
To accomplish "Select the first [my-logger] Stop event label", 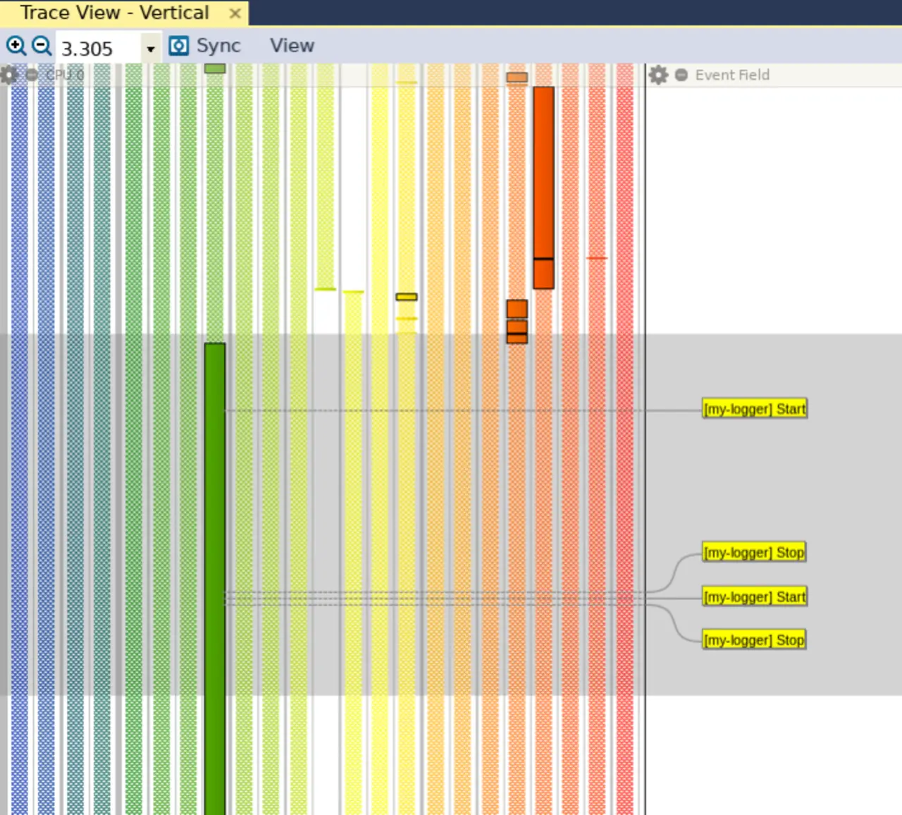I will tap(754, 553).
